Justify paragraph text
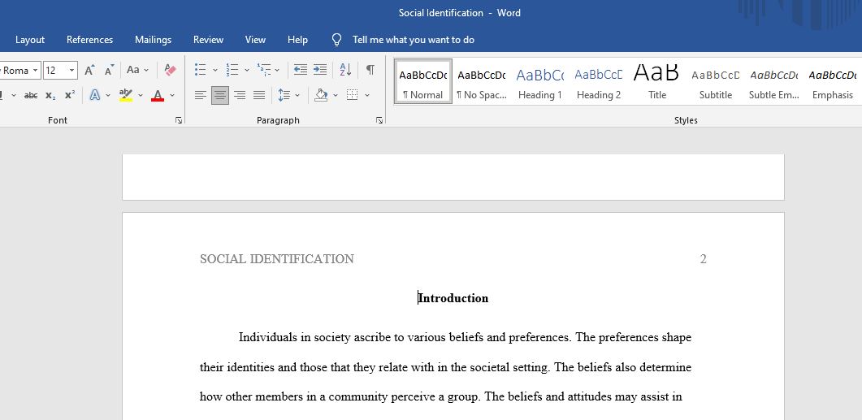 coord(259,95)
